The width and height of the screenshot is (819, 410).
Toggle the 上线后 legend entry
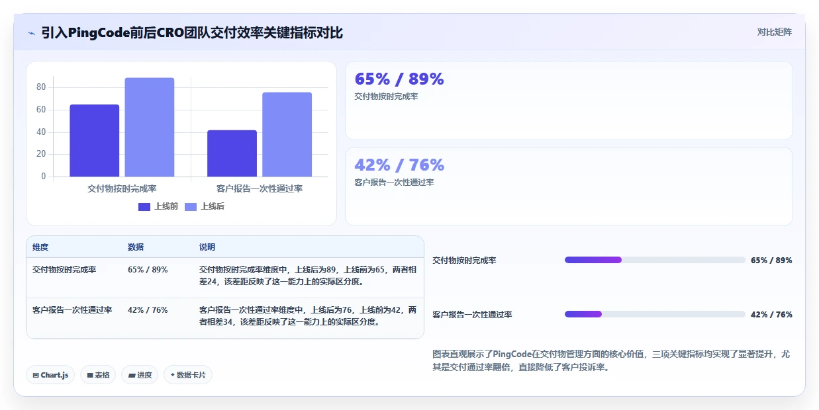[205, 206]
